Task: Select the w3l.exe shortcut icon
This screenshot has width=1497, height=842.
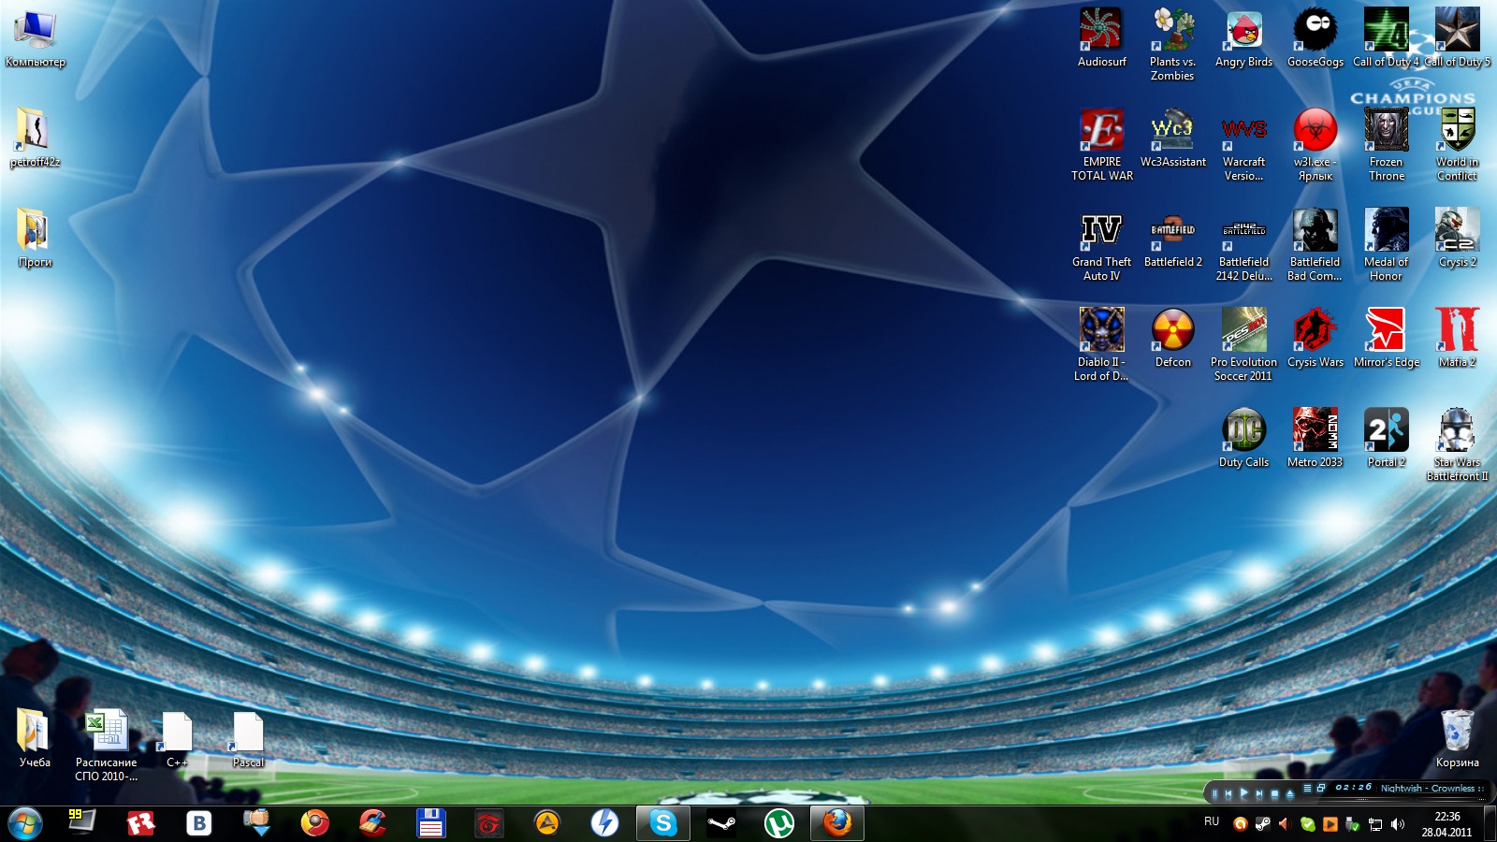Action: [1315, 144]
